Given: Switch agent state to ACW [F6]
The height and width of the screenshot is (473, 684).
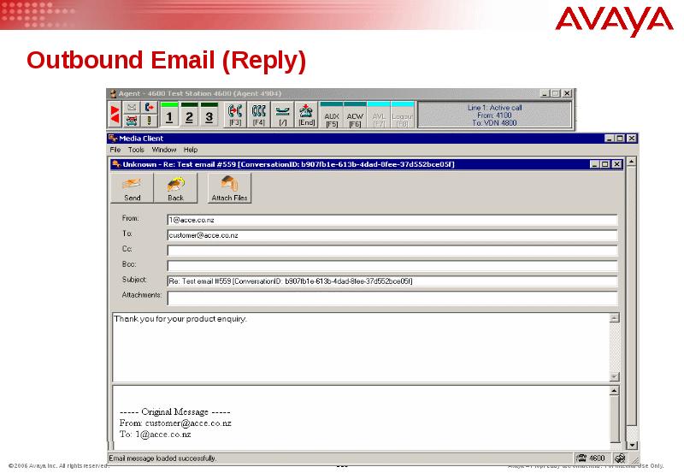Looking at the screenshot, I should [355, 116].
